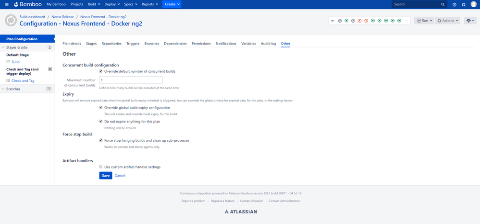This screenshot has width=480, height=224.
Task: Open the first red failed build icon
Action: (x=359, y=21)
